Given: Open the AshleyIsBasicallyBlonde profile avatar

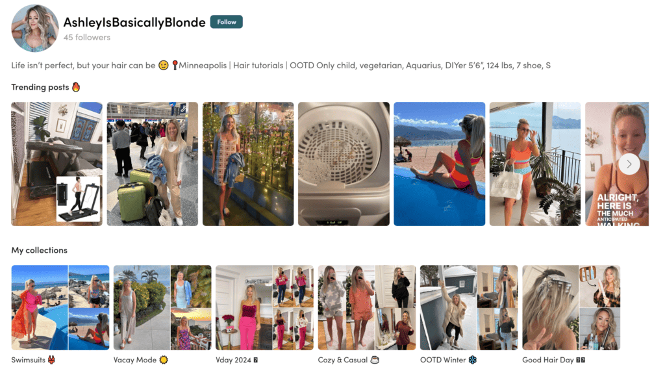Looking at the screenshot, I should (35, 28).
